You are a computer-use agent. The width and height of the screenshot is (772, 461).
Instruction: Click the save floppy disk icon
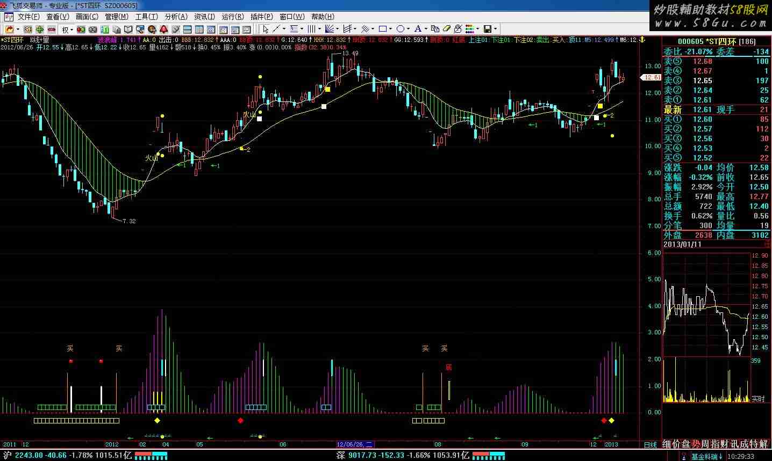pos(488,29)
